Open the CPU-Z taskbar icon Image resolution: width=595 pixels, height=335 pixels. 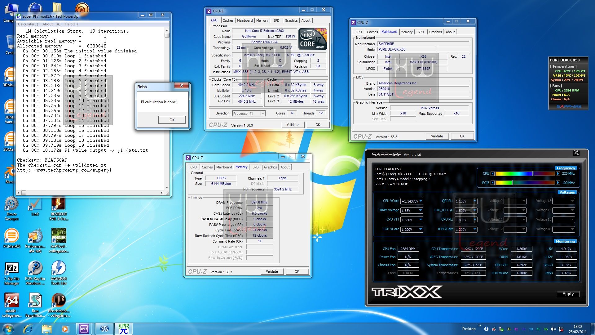point(84,328)
